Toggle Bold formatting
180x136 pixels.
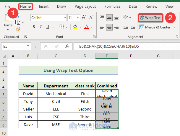tap(34, 27)
